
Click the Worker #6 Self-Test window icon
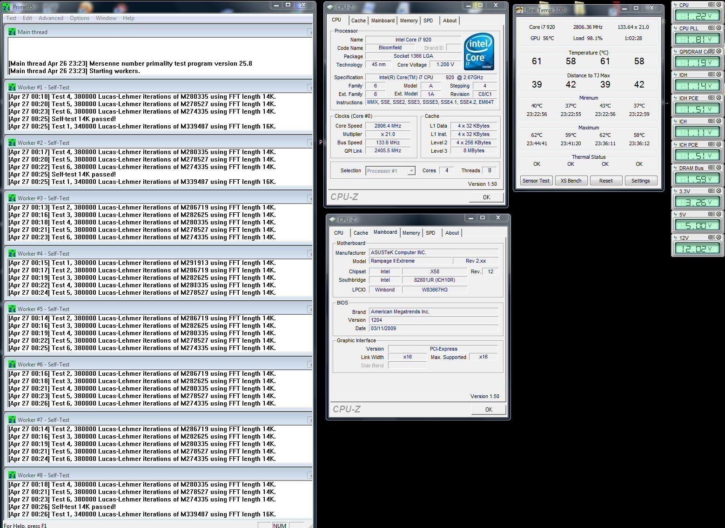point(12,364)
